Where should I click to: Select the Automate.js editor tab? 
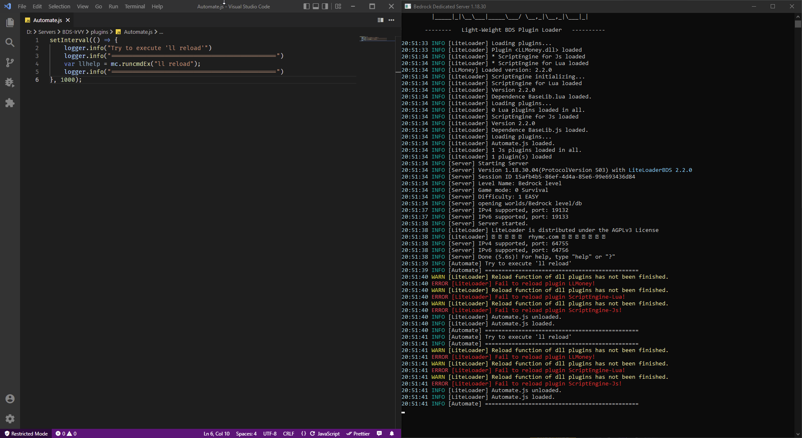[x=47, y=20]
